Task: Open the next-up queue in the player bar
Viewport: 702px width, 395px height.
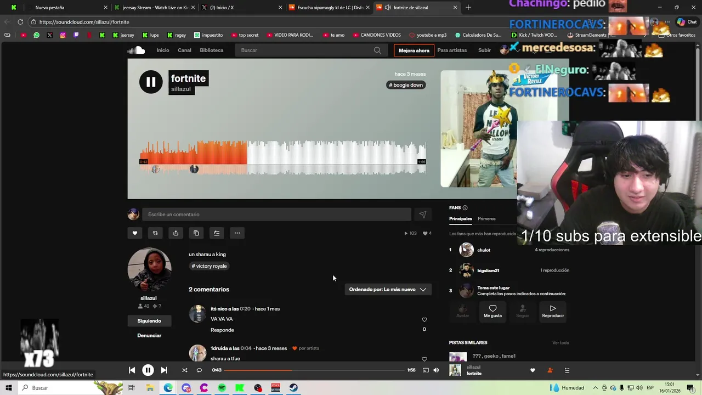Action: coord(567,370)
